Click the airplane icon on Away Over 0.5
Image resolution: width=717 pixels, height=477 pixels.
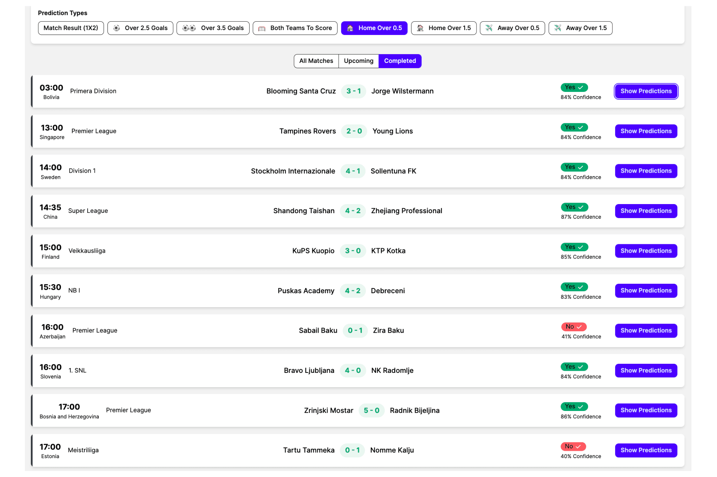pyautogui.click(x=489, y=28)
